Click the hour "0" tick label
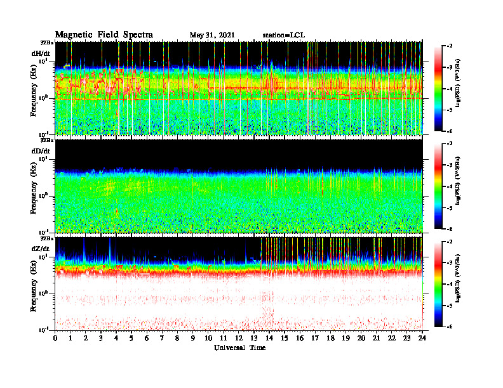 tap(55, 338)
